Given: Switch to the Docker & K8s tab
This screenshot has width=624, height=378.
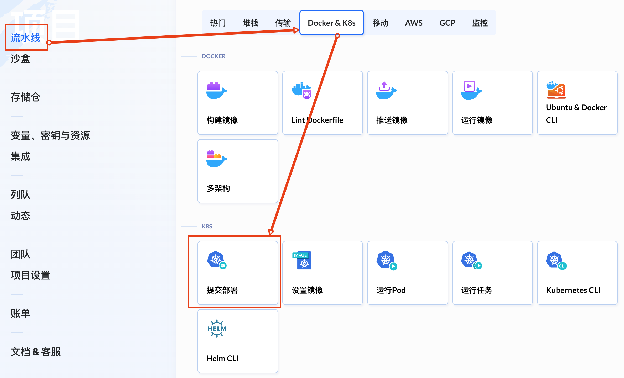Looking at the screenshot, I should pyautogui.click(x=331, y=23).
